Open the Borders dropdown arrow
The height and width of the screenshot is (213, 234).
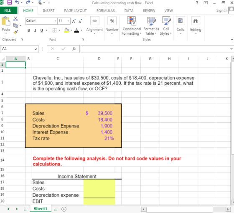(x=59, y=30)
